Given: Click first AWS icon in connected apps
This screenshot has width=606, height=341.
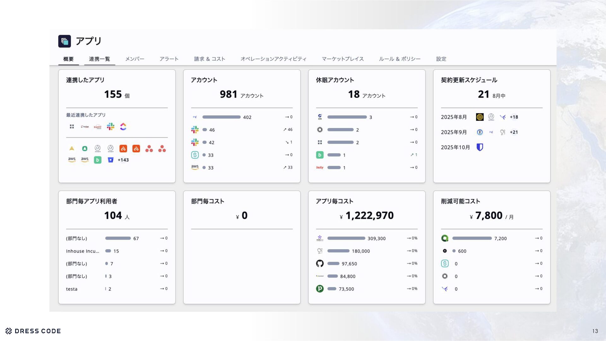Looking at the screenshot, I should click(x=72, y=160).
